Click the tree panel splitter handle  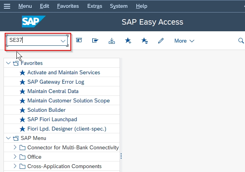(121, 156)
